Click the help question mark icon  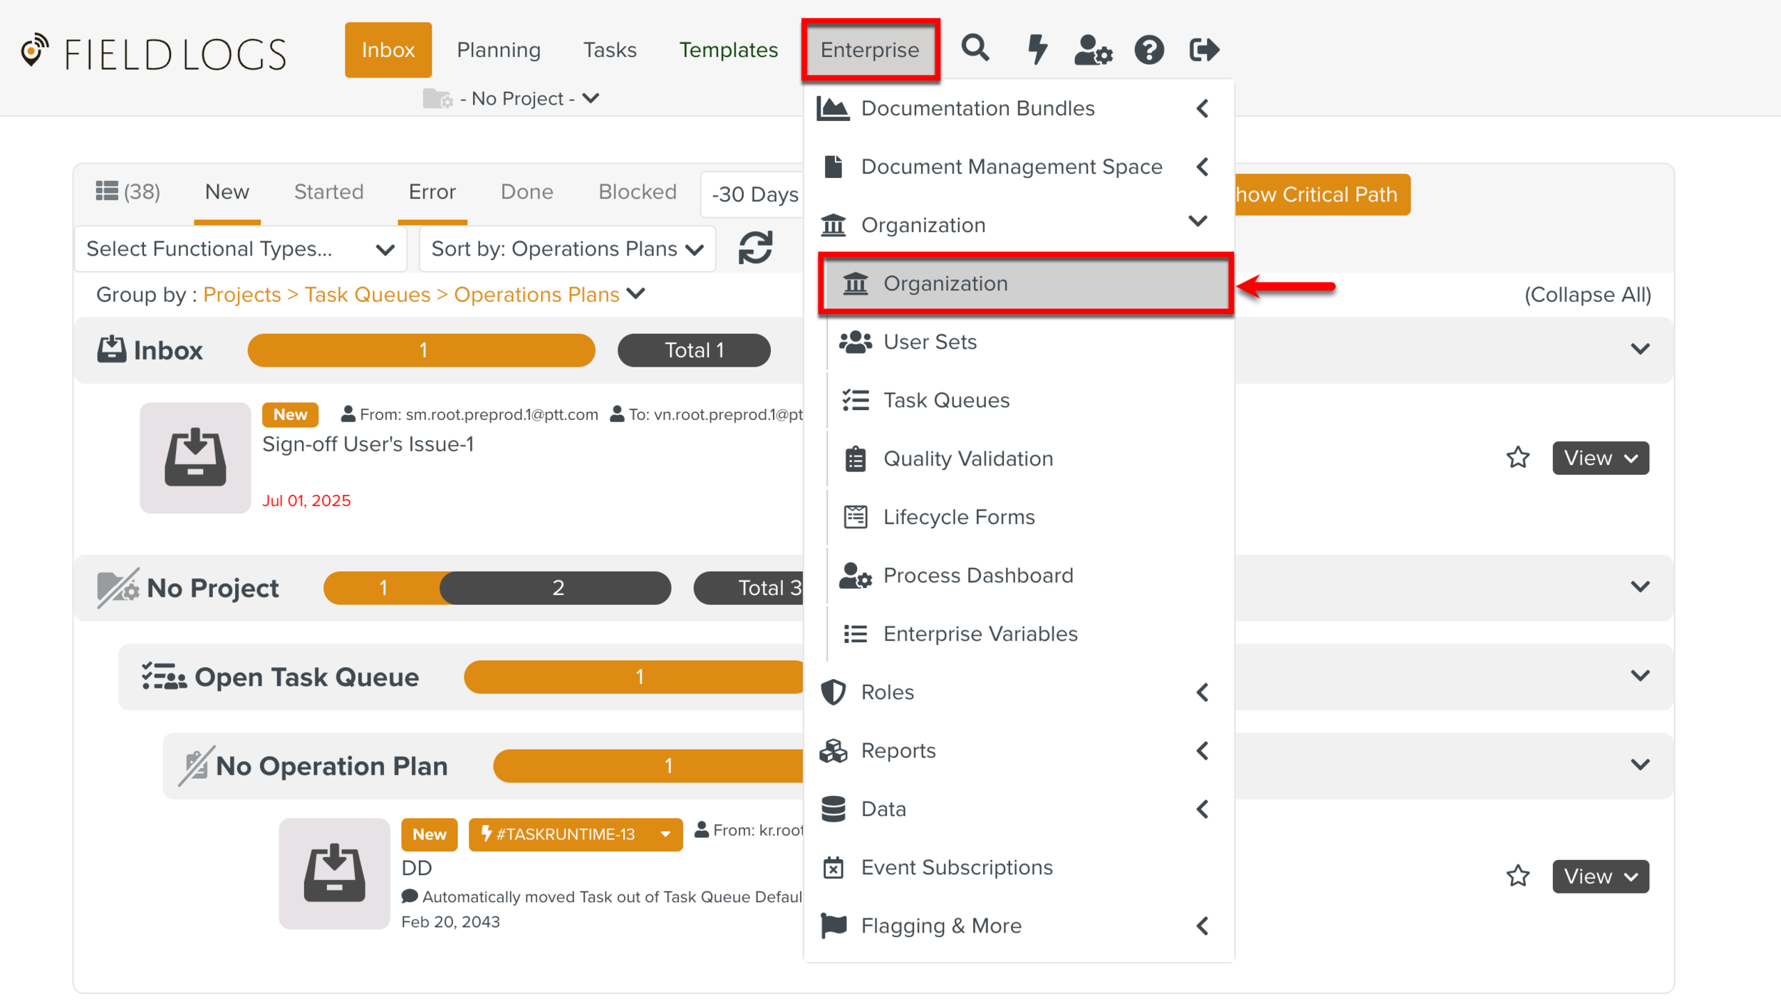tap(1148, 50)
